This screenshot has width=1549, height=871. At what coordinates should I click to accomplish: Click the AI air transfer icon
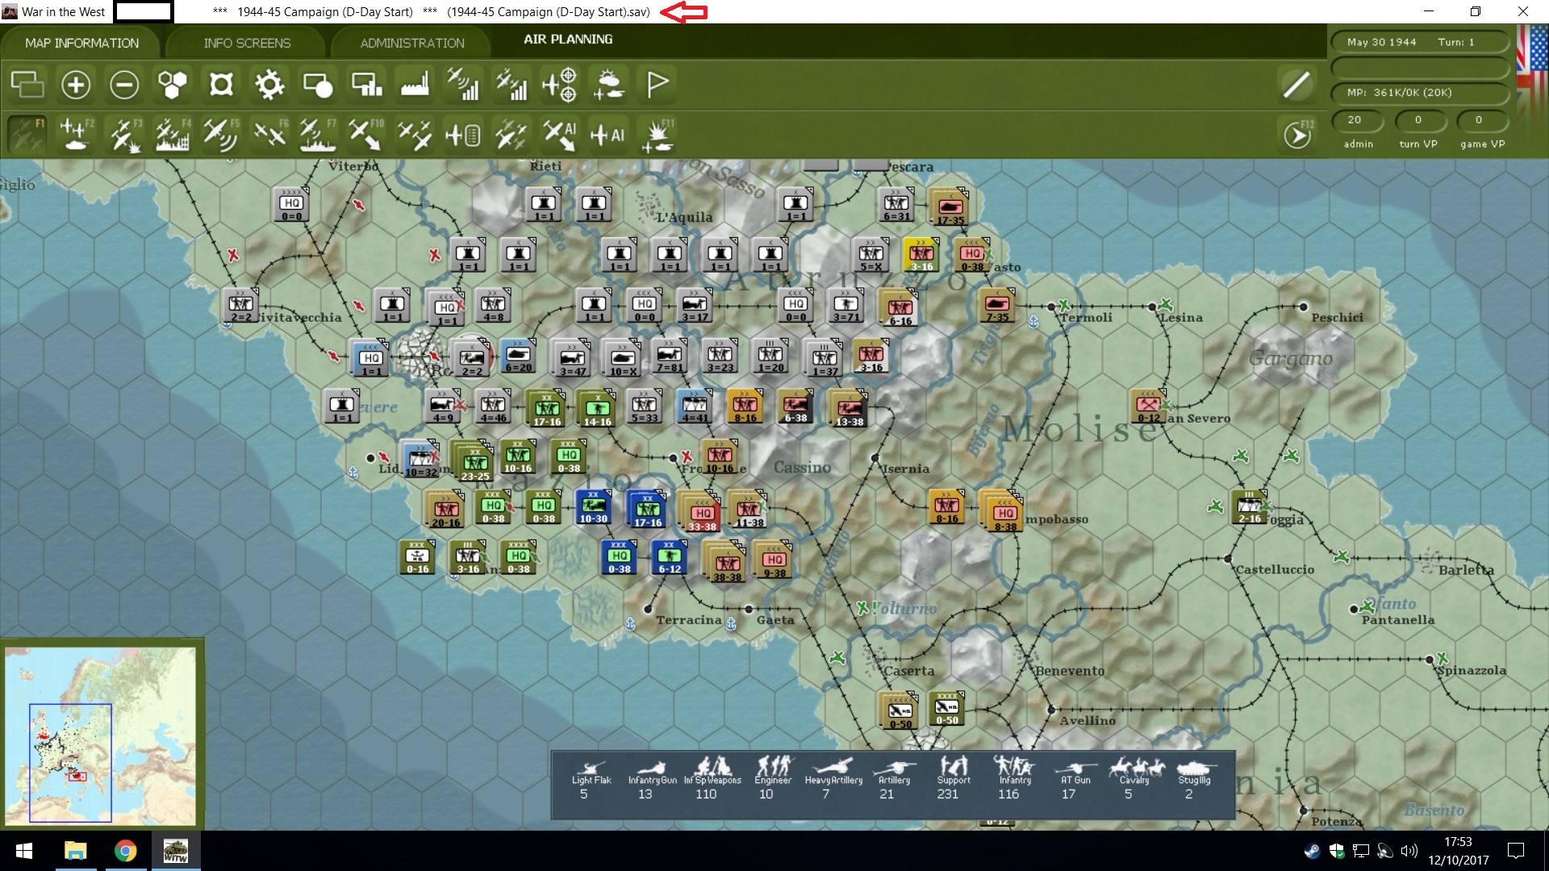pyautogui.click(x=560, y=134)
